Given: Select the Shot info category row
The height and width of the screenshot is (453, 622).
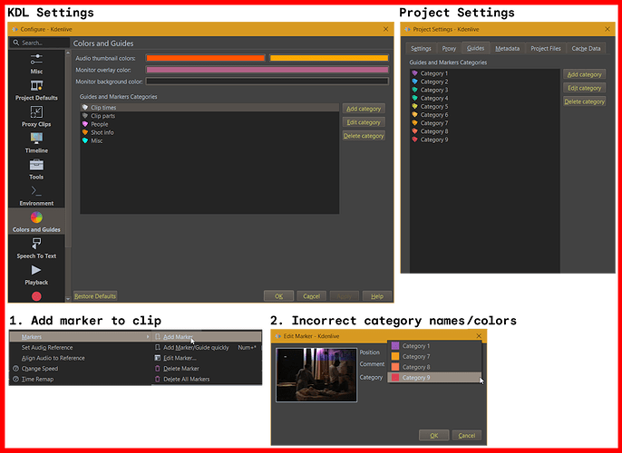Looking at the screenshot, I should pos(209,132).
